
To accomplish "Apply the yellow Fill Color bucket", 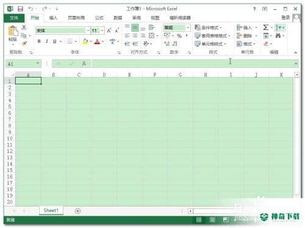I will tap(85, 42).
